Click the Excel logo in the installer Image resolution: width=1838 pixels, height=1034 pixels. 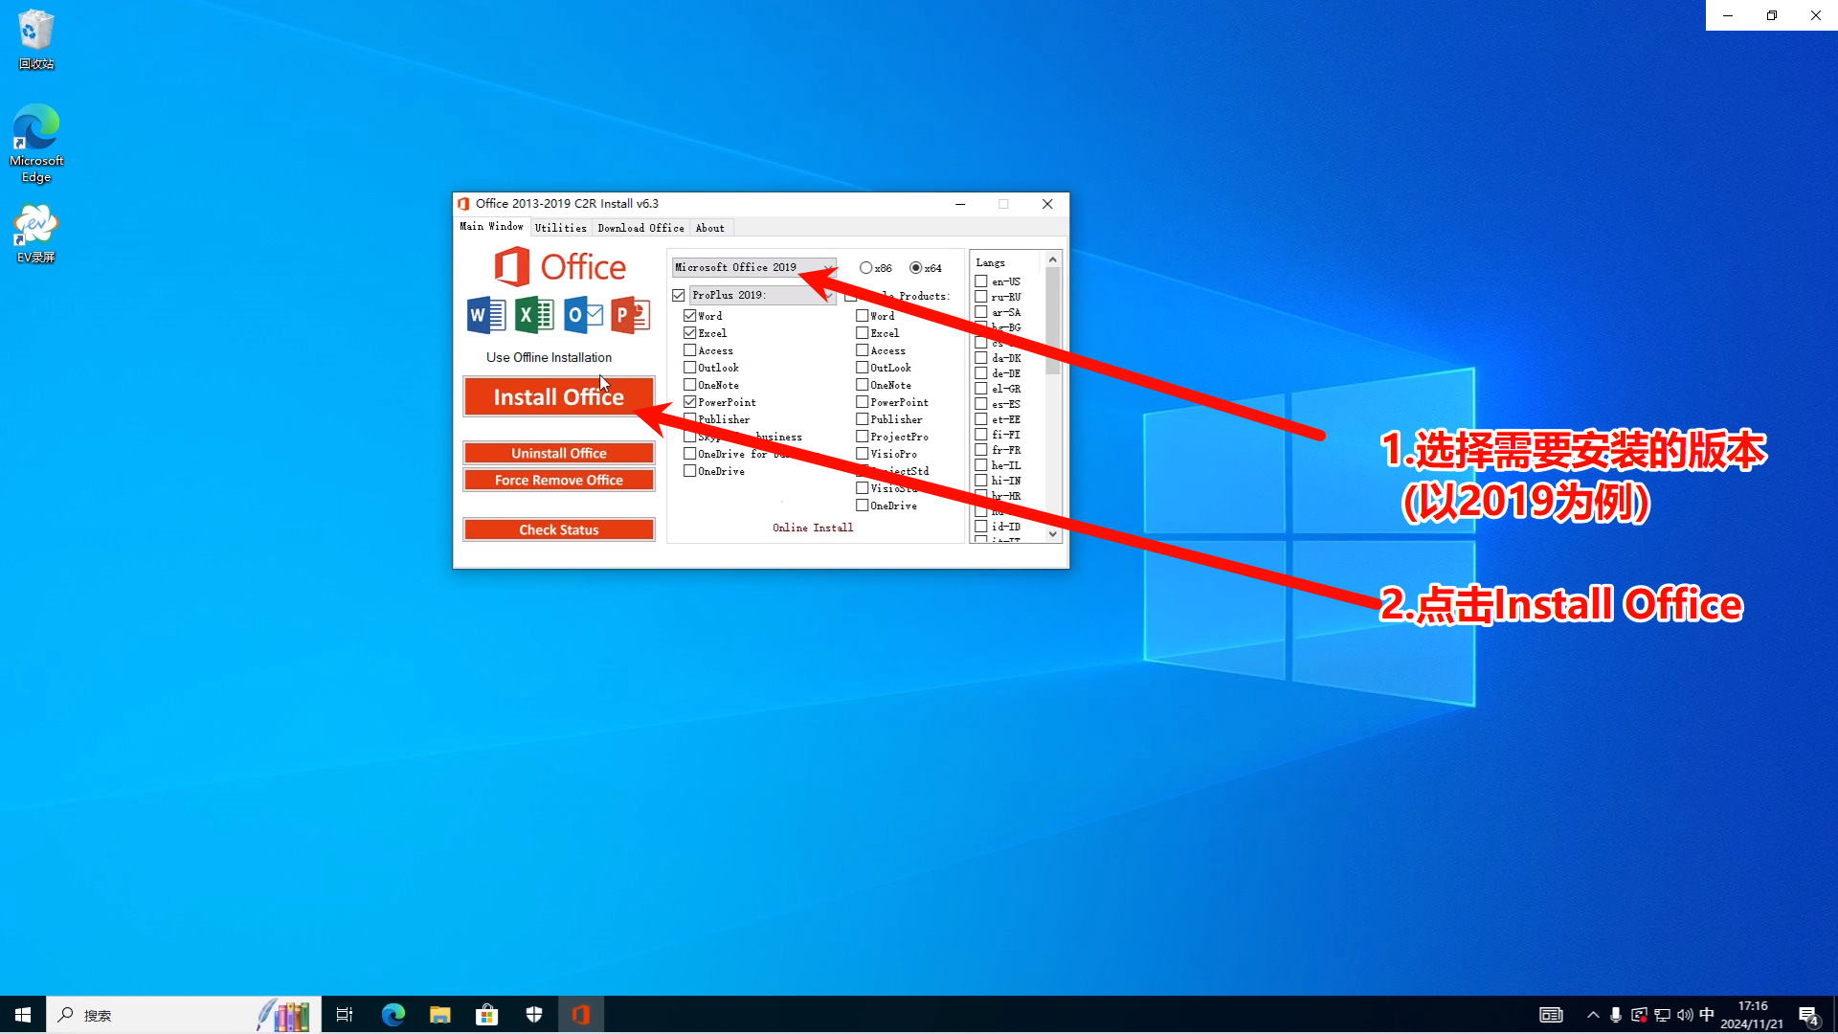point(534,315)
